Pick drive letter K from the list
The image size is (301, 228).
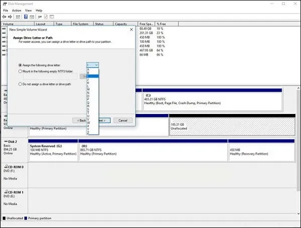coord(92,82)
